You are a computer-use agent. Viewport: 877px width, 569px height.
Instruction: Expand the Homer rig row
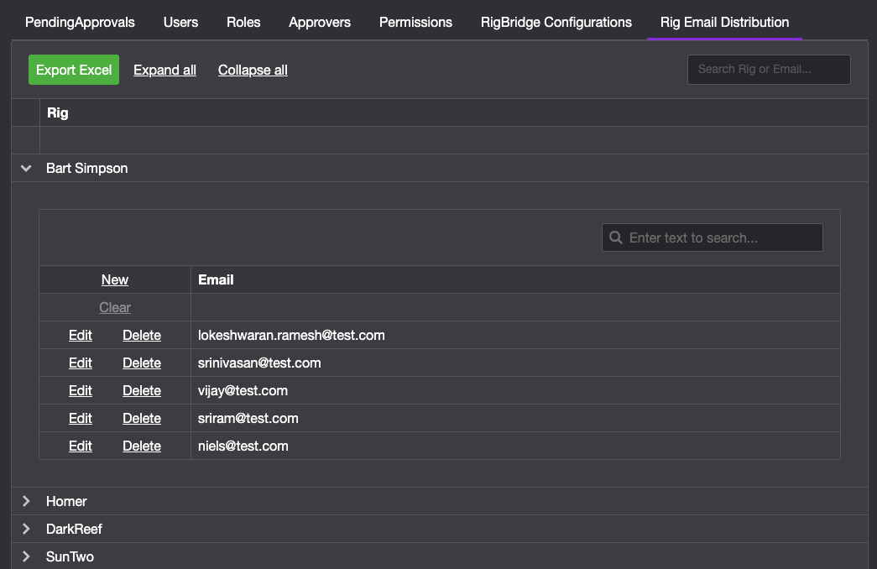click(26, 501)
